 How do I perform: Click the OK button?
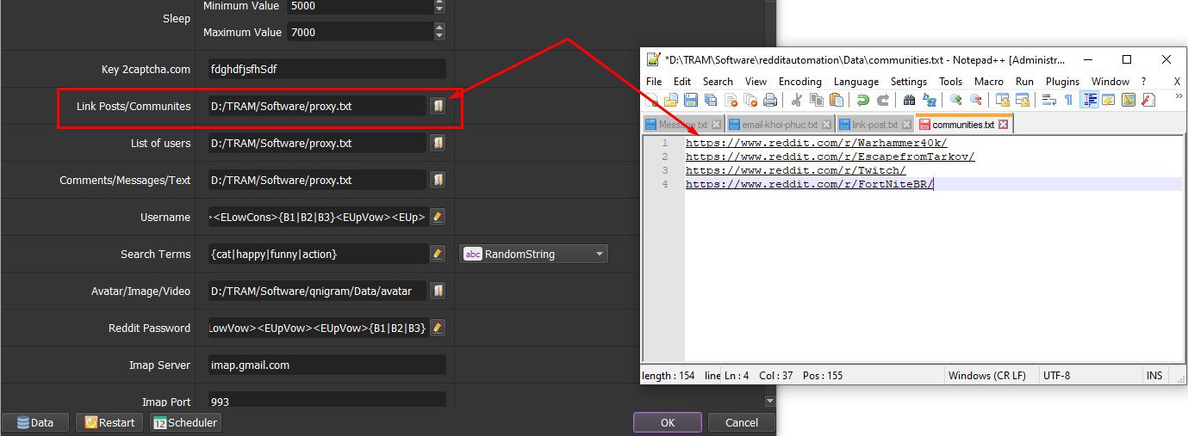[x=668, y=422]
